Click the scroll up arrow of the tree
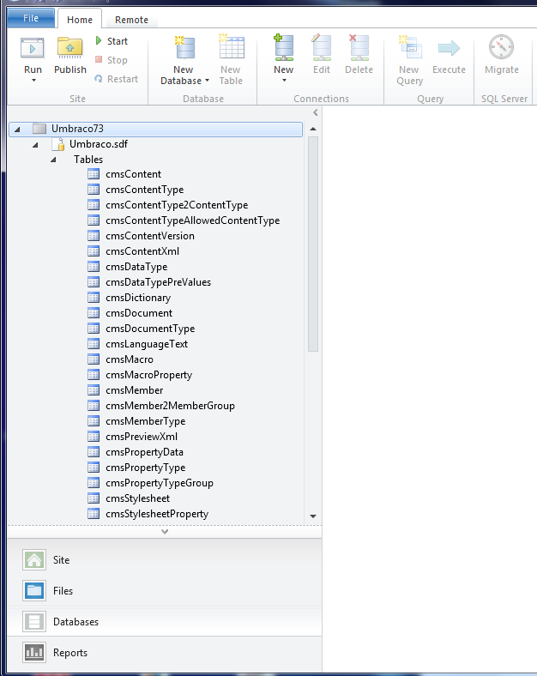 [313, 129]
